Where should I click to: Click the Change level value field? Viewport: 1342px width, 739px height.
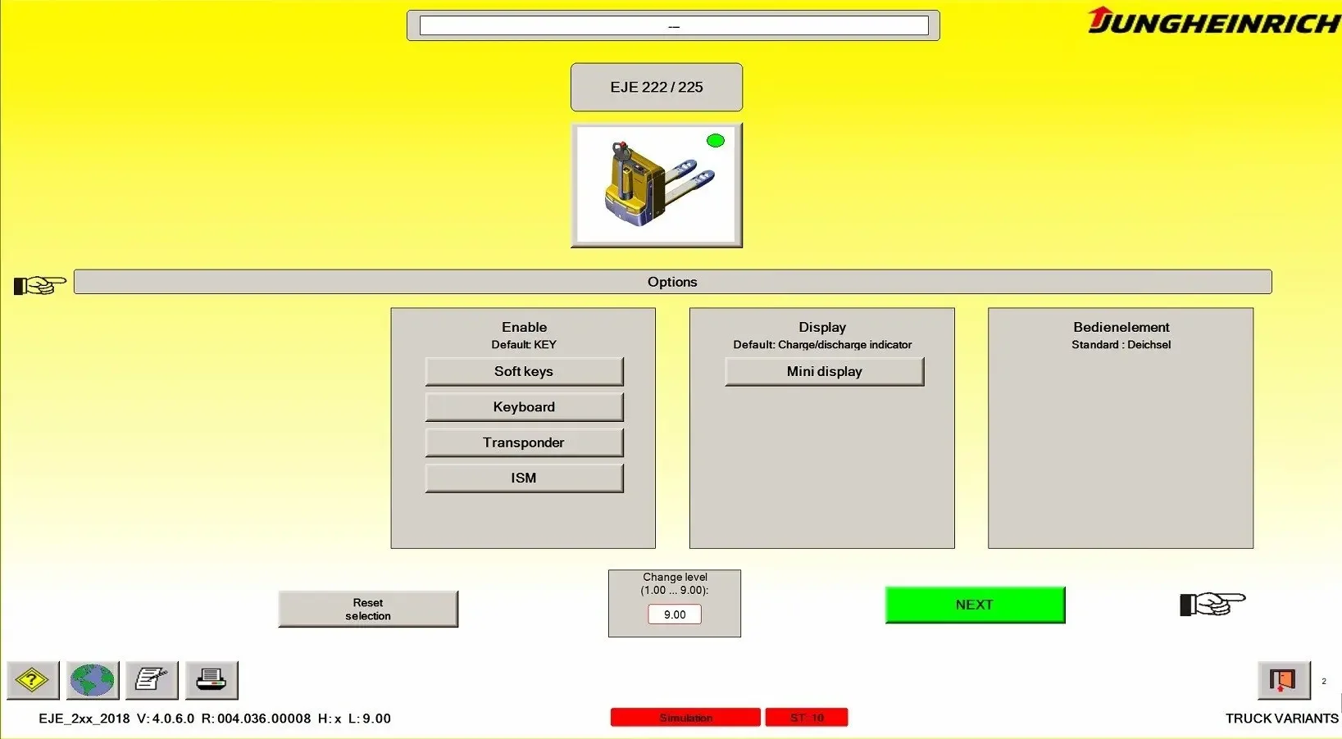click(x=675, y=614)
